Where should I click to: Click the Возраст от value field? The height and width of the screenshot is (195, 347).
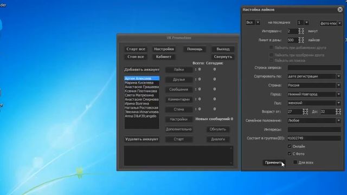[x=295, y=112]
